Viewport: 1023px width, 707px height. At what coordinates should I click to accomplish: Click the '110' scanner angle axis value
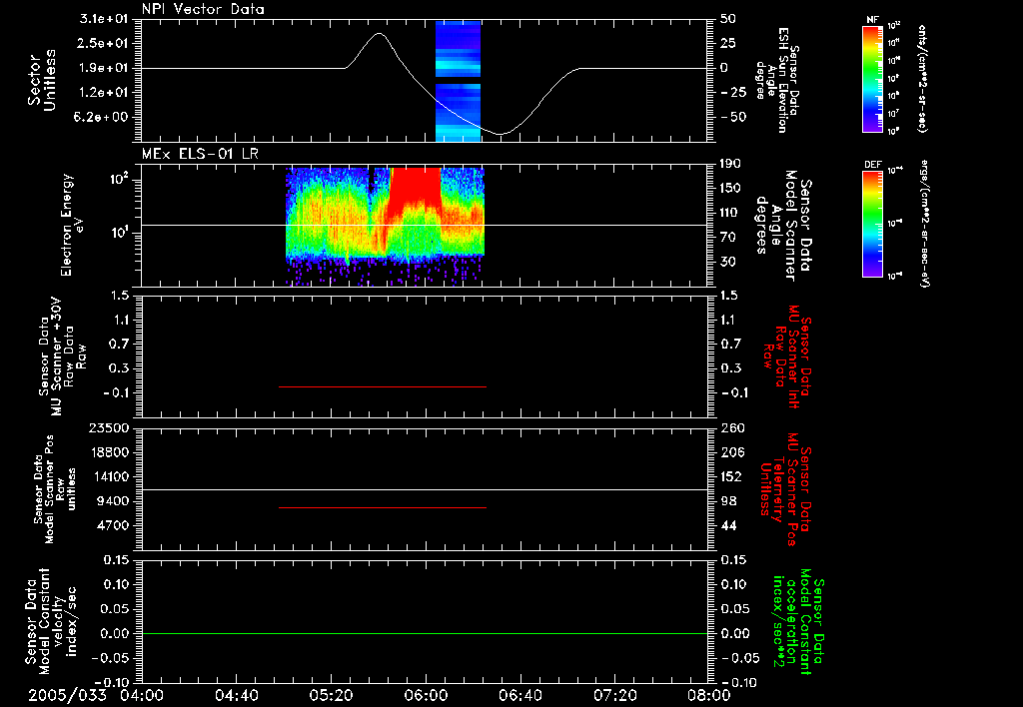coord(731,213)
